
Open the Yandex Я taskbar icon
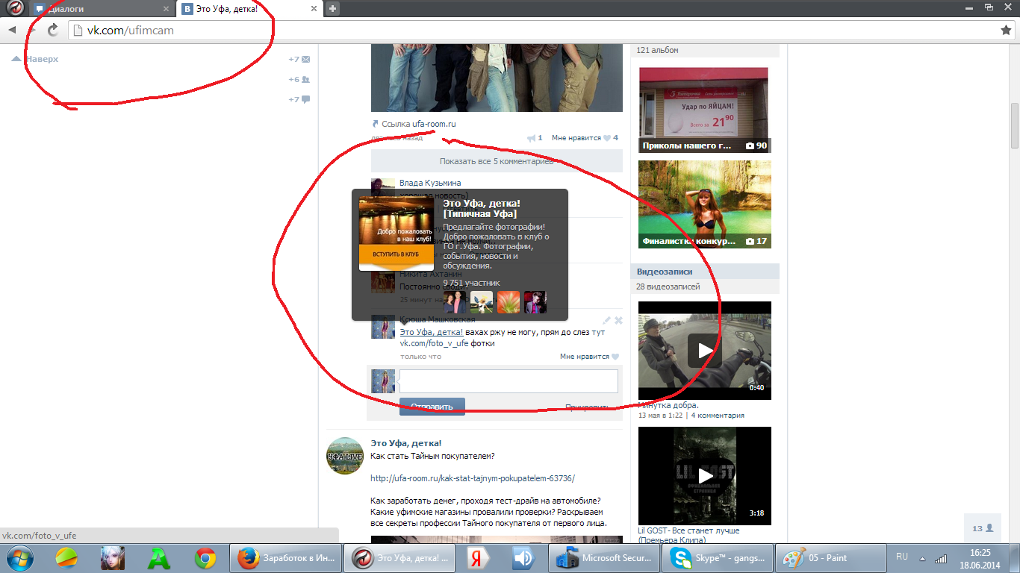(x=477, y=557)
